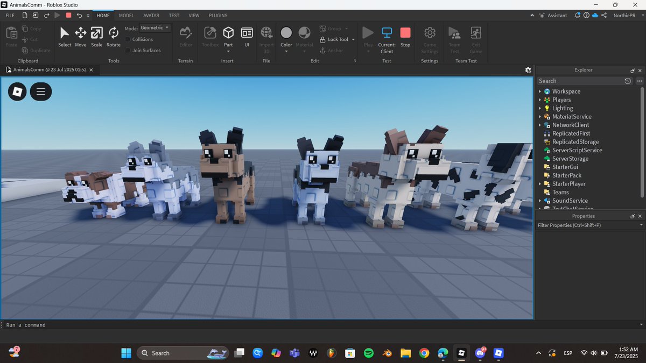Open the notifications bell

(x=578, y=16)
